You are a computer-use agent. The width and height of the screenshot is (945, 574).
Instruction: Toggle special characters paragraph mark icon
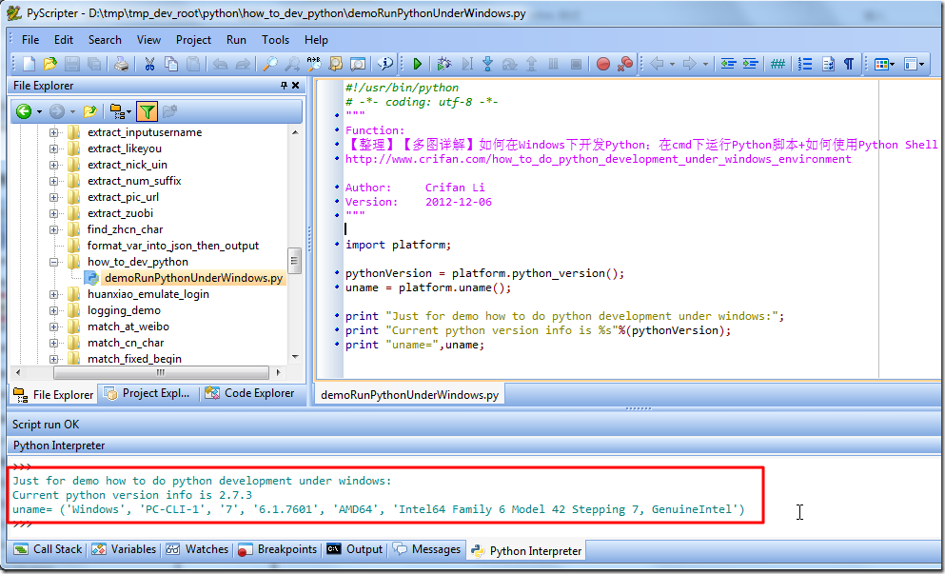pos(849,64)
